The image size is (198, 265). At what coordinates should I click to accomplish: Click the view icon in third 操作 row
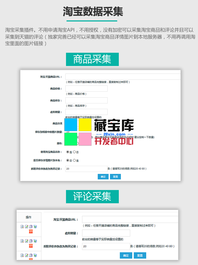(22, 255)
